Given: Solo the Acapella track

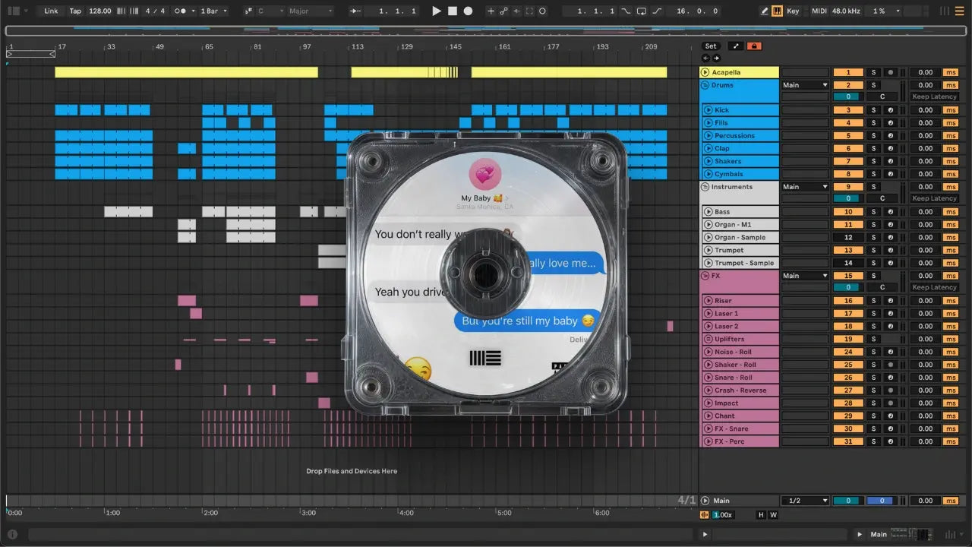Looking at the screenshot, I should point(873,73).
